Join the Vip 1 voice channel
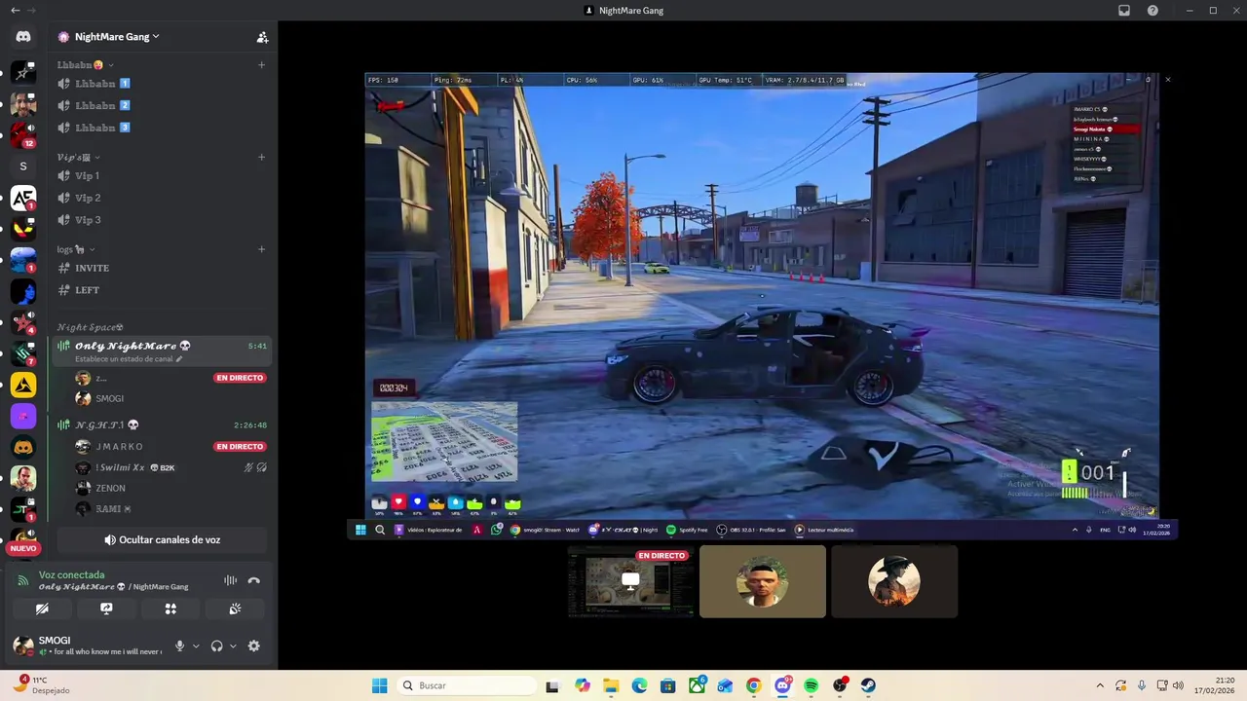 coord(161,176)
